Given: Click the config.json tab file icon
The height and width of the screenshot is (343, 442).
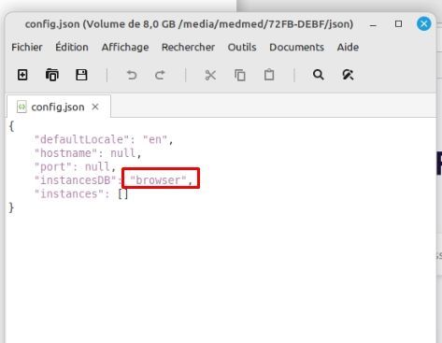Looking at the screenshot, I should (x=21, y=107).
